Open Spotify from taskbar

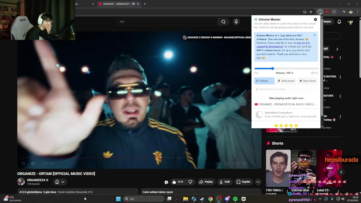click(x=235, y=199)
